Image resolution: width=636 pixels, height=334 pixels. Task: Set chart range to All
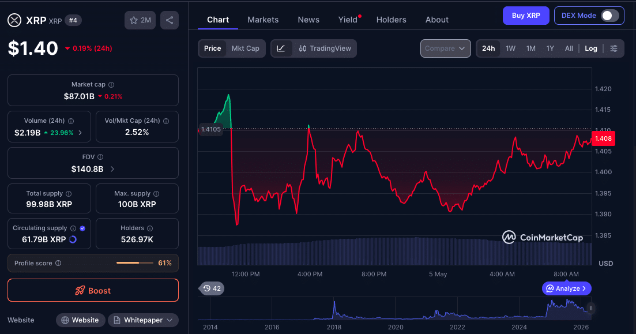pyautogui.click(x=569, y=48)
